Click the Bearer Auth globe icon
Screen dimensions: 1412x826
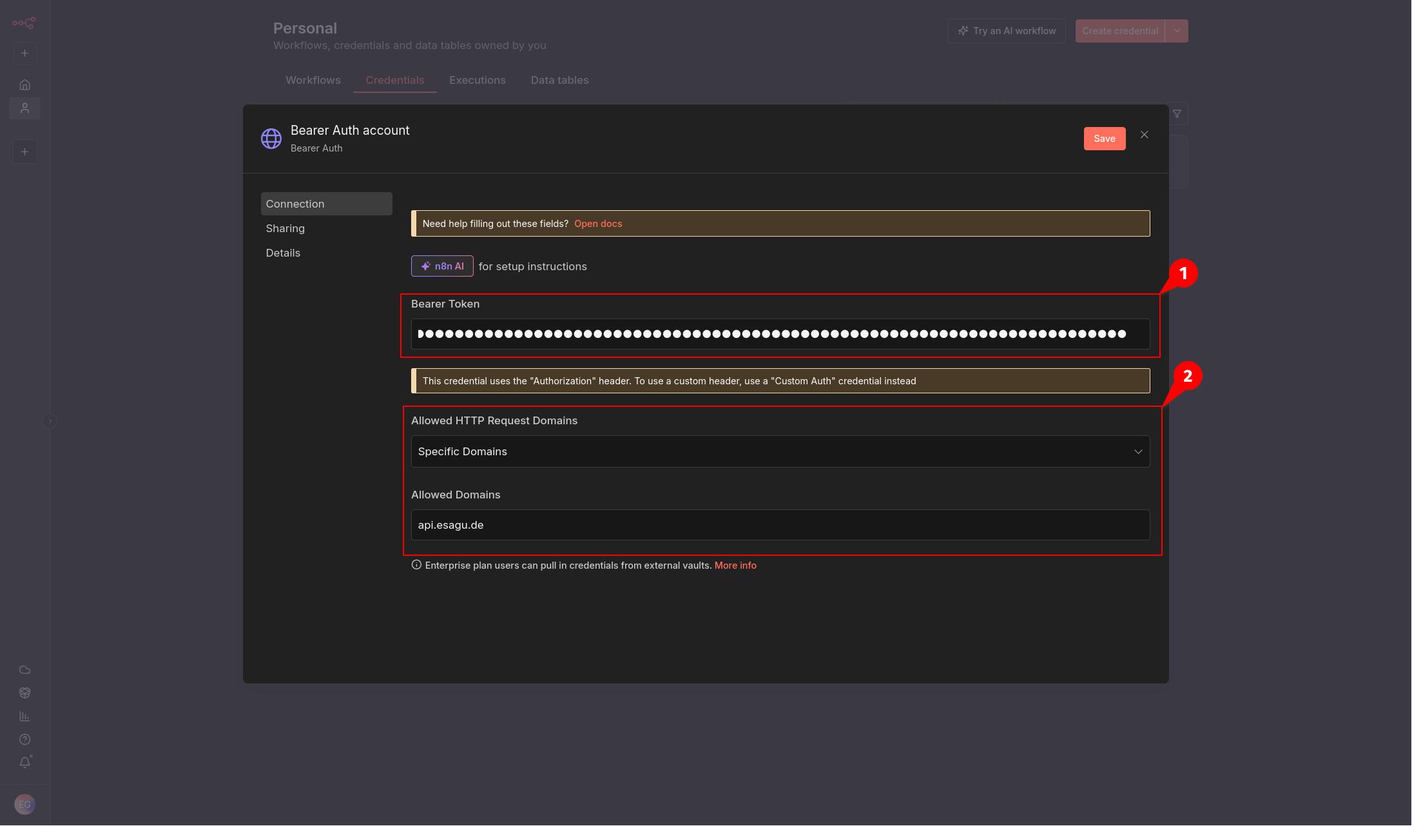pos(271,139)
